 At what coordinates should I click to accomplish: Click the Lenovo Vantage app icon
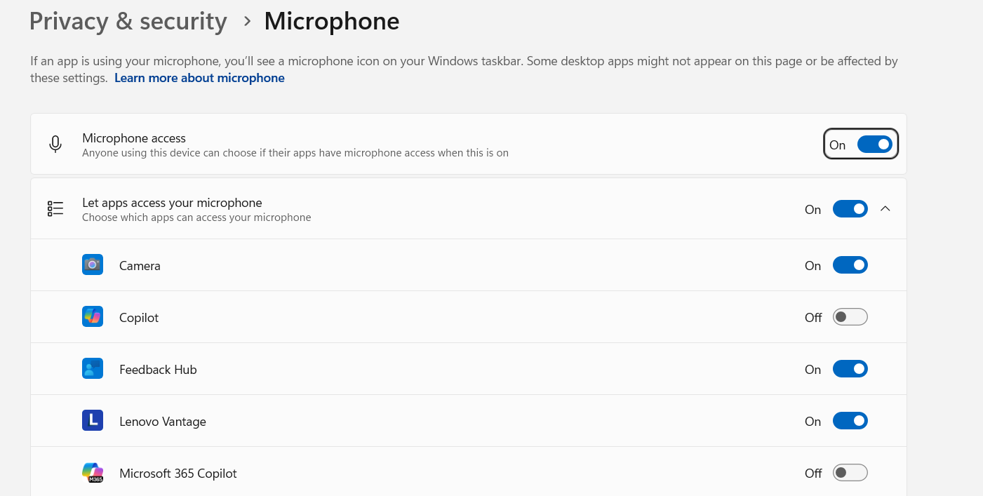[93, 421]
